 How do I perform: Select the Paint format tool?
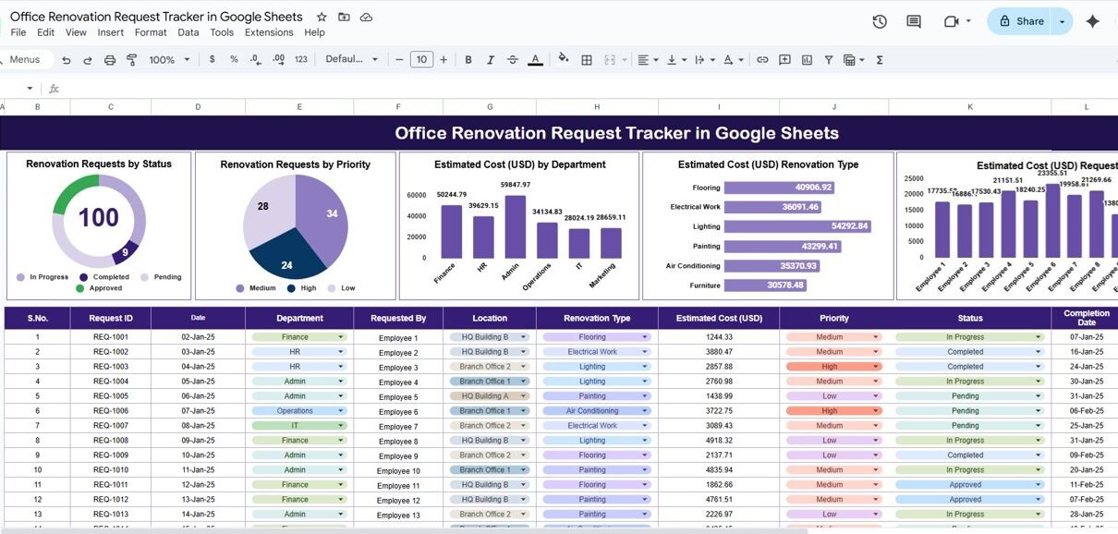coord(131,60)
